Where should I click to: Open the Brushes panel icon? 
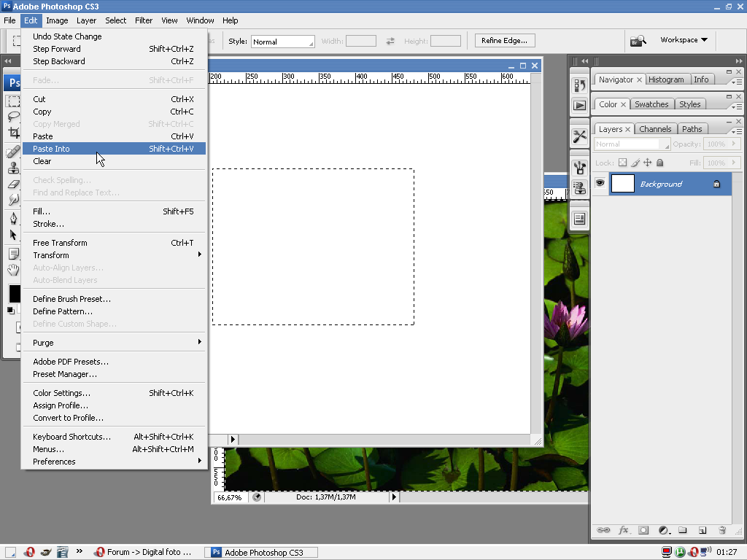click(x=580, y=168)
